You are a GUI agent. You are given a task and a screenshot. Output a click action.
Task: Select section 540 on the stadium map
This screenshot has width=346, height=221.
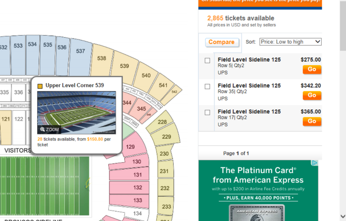coord(146,76)
